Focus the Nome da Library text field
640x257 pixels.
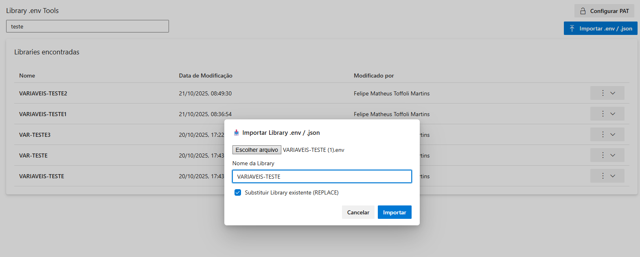click(322, 177)
